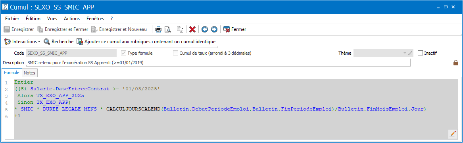Toggle the Type formule checkbox
463x143 pixels.
(x=124, y=53)
